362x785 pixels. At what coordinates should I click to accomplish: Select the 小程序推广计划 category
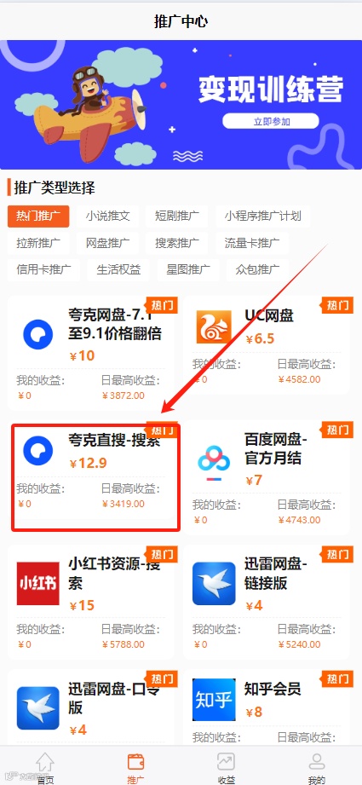(263, 216)
